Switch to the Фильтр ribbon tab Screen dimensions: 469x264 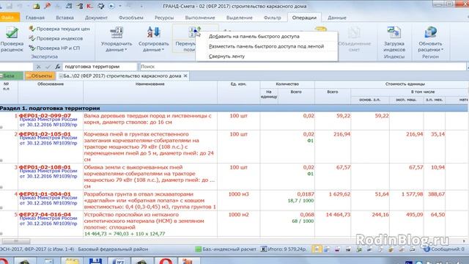272,18
